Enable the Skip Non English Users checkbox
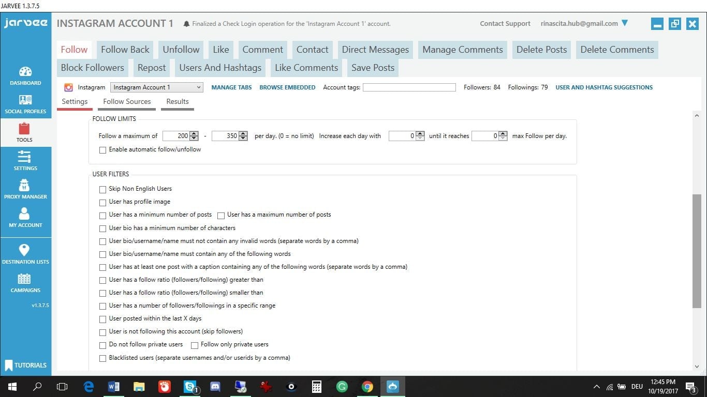 point(102,190)
